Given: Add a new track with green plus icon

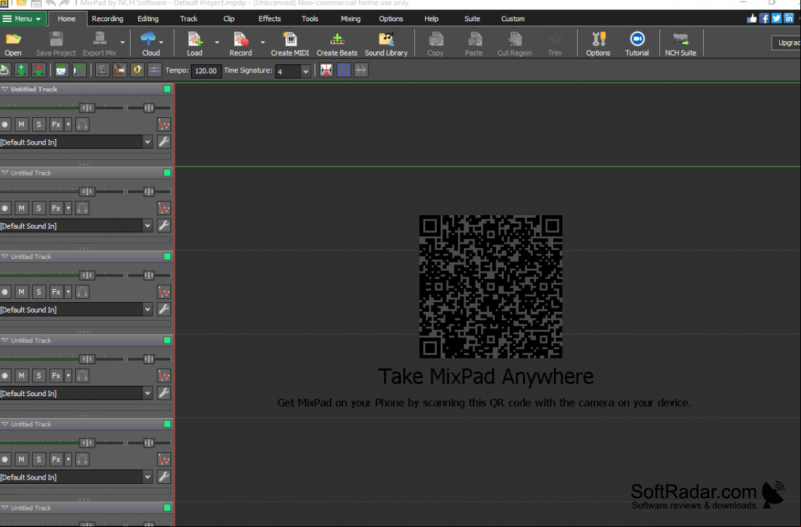Looking at the screenshot, I should click(x=21, y=70).
